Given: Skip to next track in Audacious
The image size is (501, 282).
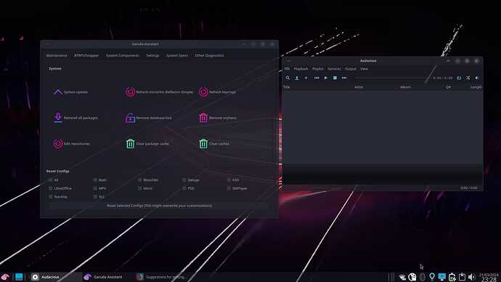Looking at the screenshot, I should 344,78.
